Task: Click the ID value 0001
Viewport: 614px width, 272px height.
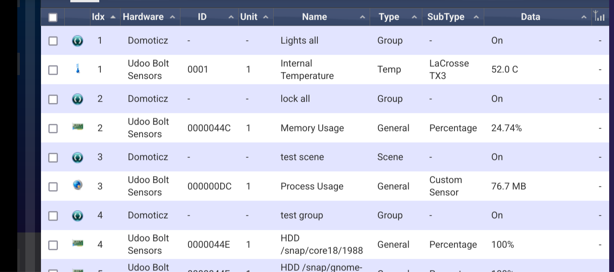Action: point(198,70)
